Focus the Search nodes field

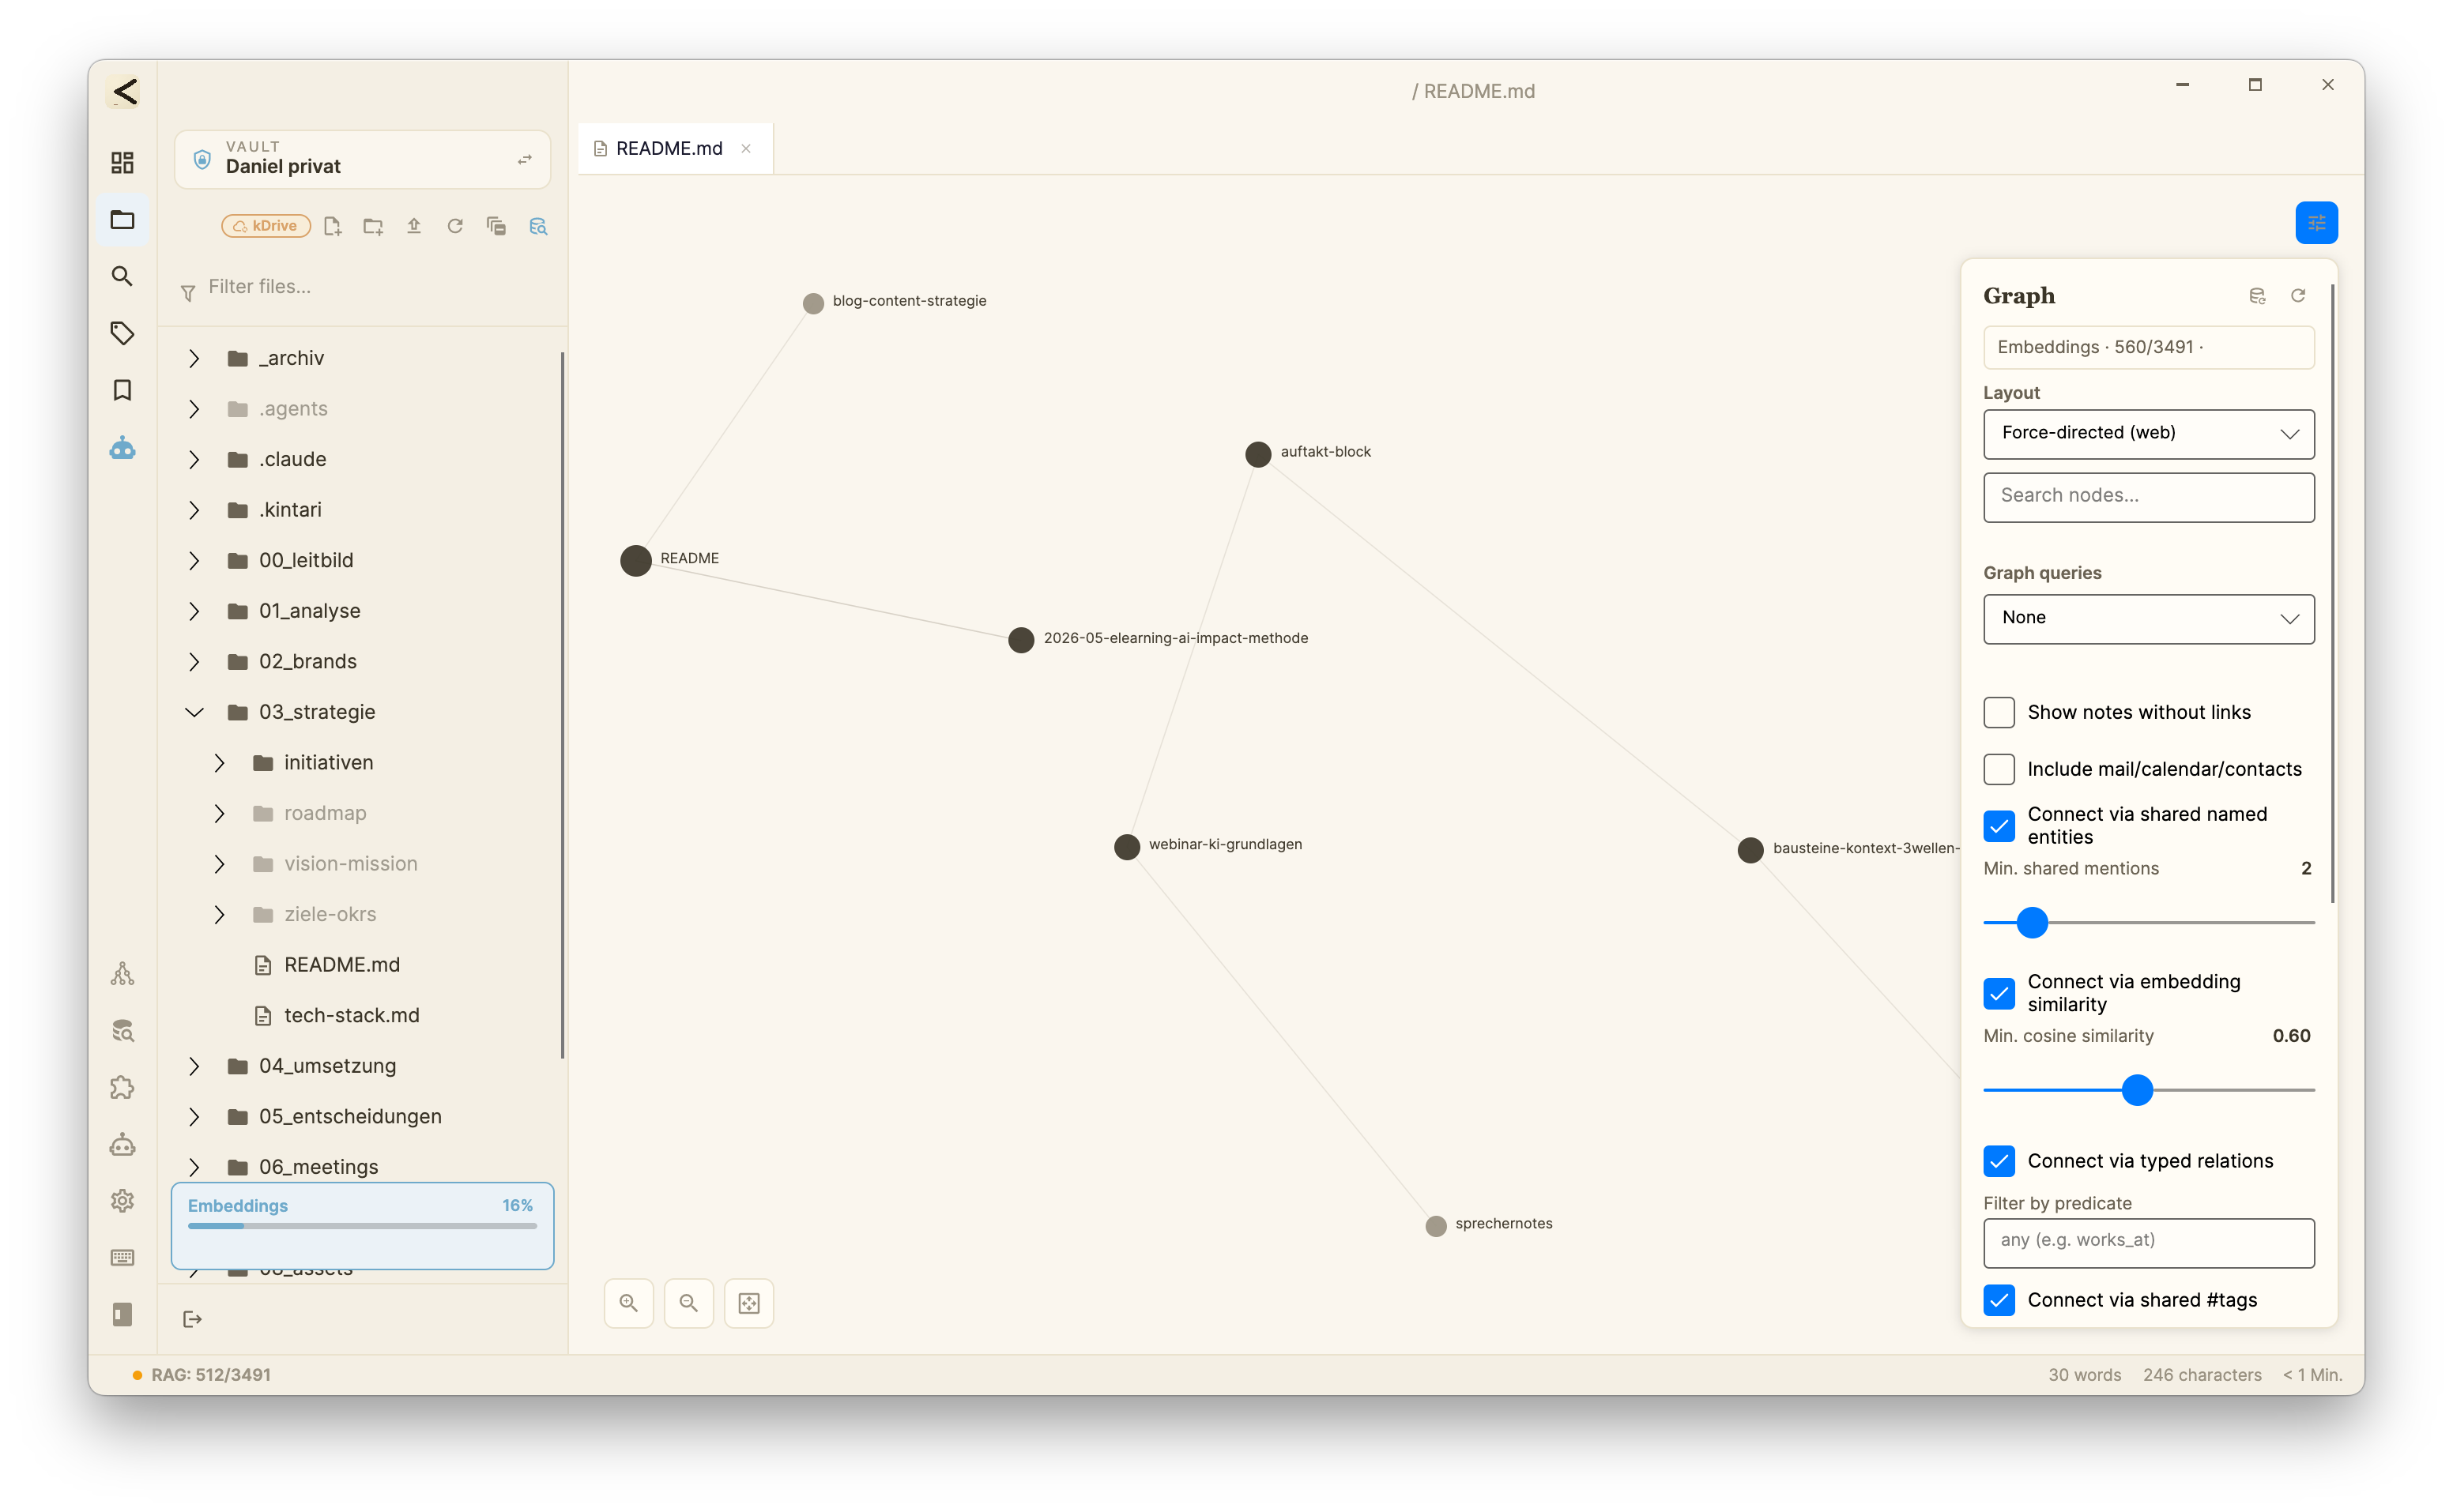[x=2149, y=497]
